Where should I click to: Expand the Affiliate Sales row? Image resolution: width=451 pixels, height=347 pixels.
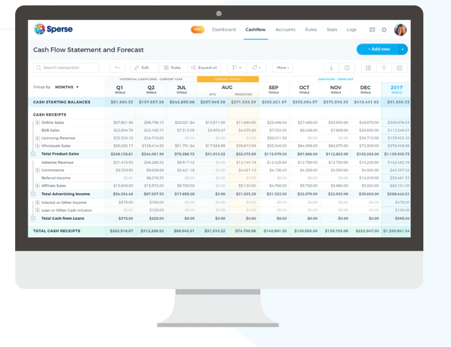37,186
